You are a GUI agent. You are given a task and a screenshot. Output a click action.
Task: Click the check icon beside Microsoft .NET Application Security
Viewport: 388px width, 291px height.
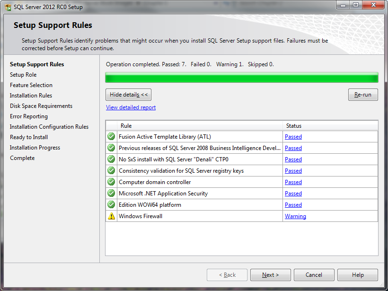coord(111,193)
